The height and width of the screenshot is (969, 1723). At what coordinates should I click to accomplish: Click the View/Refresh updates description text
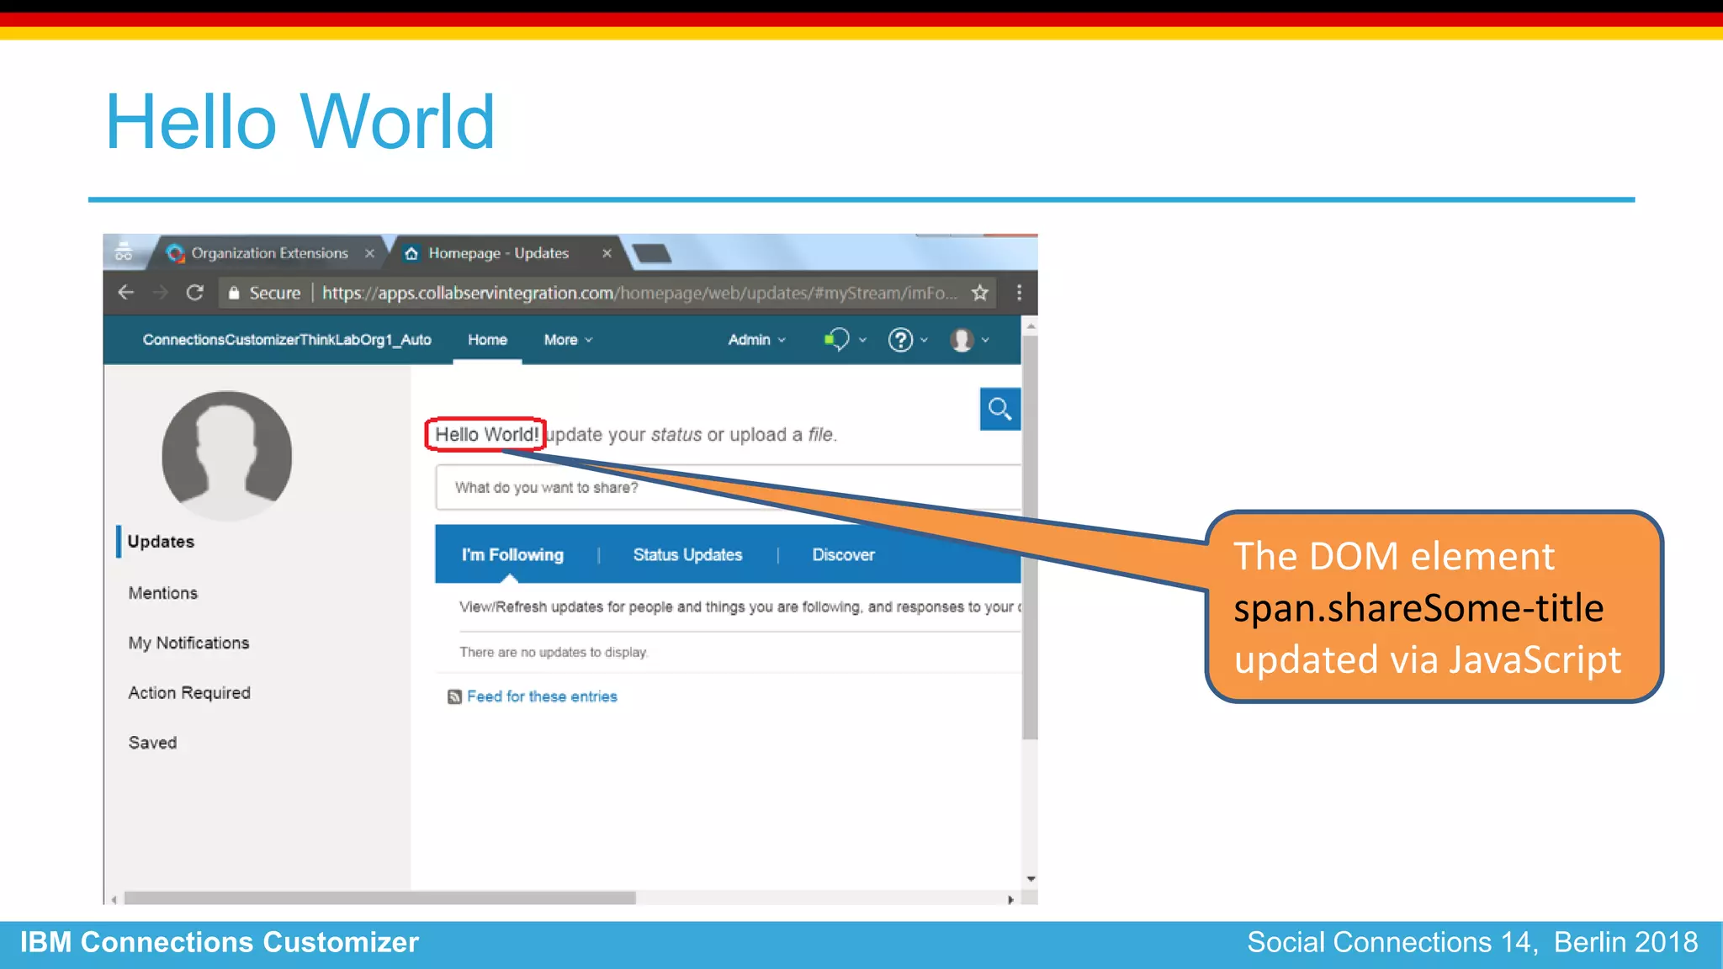click(740, 607)
